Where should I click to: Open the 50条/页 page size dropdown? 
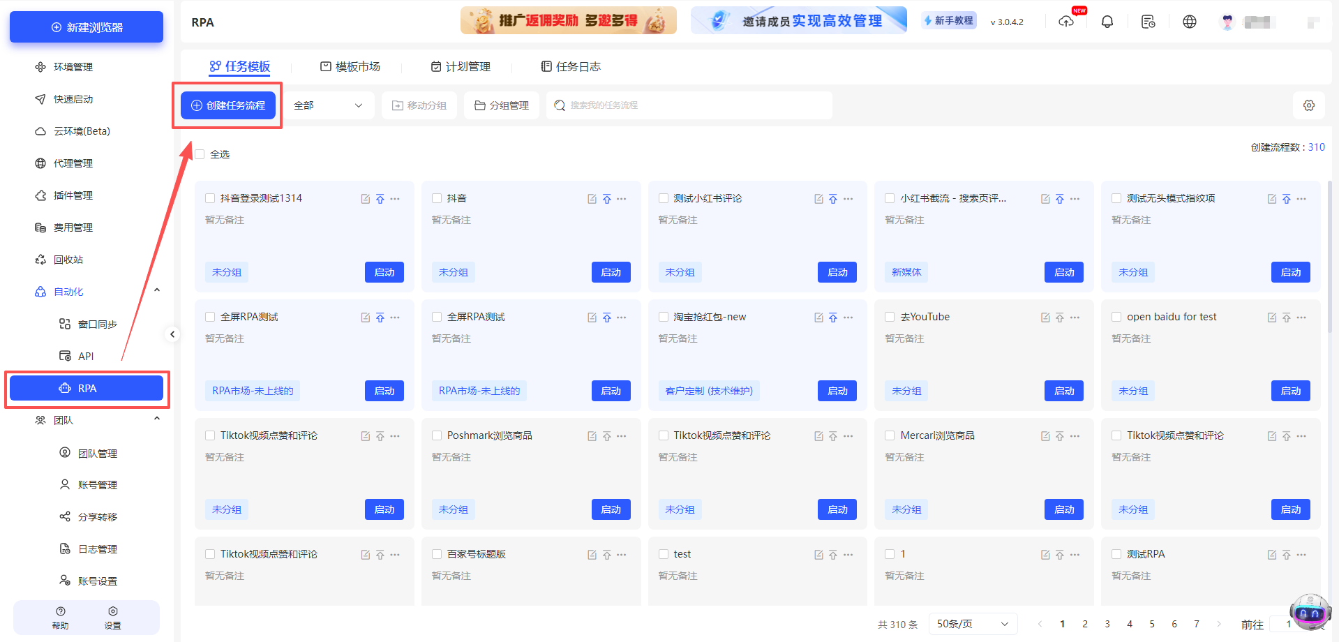972,624
